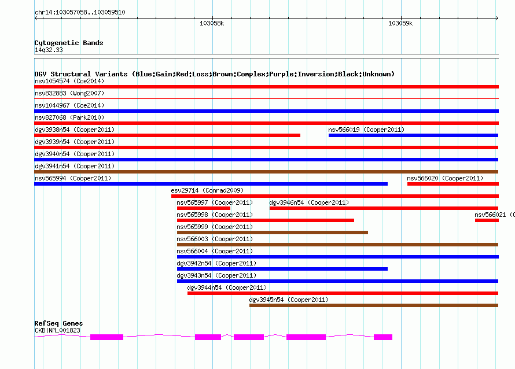This screenshot has width=515, height=369.
Task: Click the ruler's right arrow end
Action: click(x=497, y=19)
